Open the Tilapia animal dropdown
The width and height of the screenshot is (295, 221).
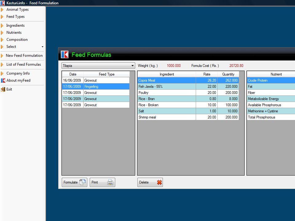tap(98, 66)
